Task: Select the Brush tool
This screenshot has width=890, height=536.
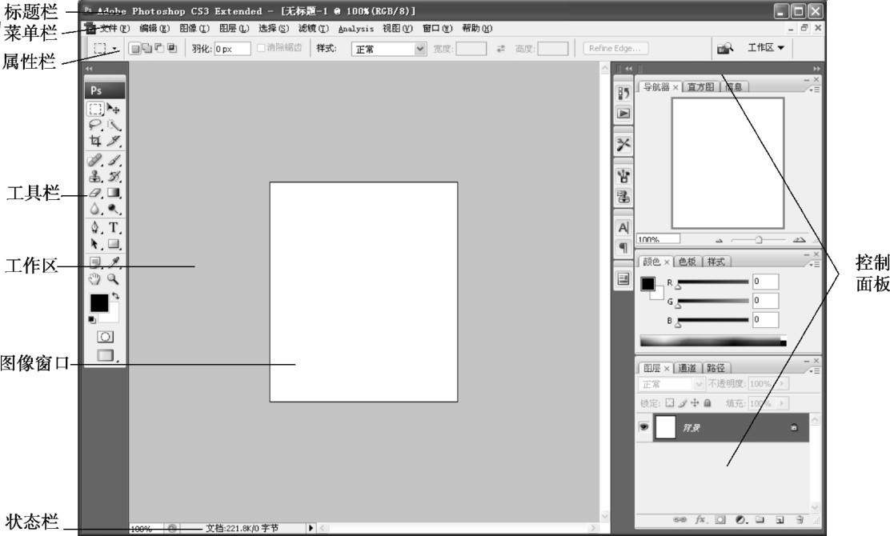Action: click(114, 161)
